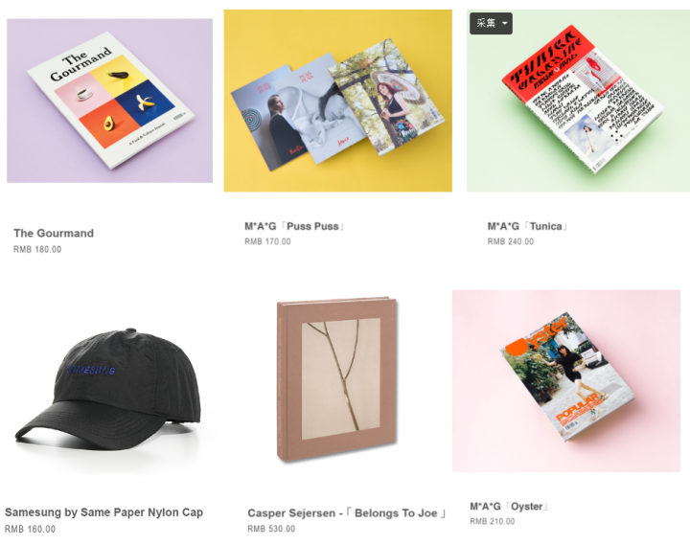
Task: Click the RMB 240.00 price
Action: click(x=511, y=241)
